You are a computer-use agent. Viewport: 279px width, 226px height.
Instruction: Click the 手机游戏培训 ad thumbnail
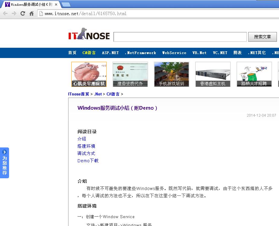pos(171,74)
